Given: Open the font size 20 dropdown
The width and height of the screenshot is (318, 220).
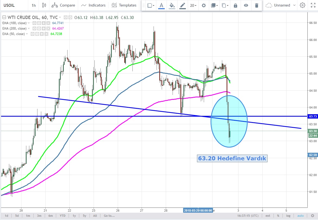Looking at the screenshot, I should [193, 5].
